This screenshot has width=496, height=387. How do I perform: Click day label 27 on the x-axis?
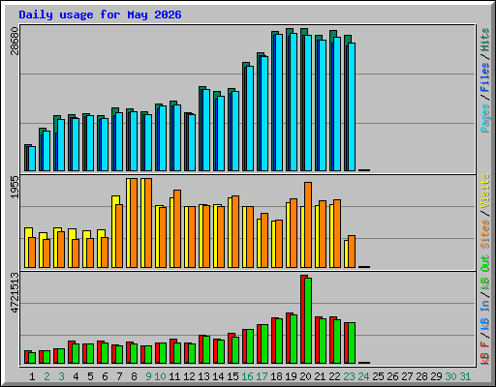click(407, 376)
